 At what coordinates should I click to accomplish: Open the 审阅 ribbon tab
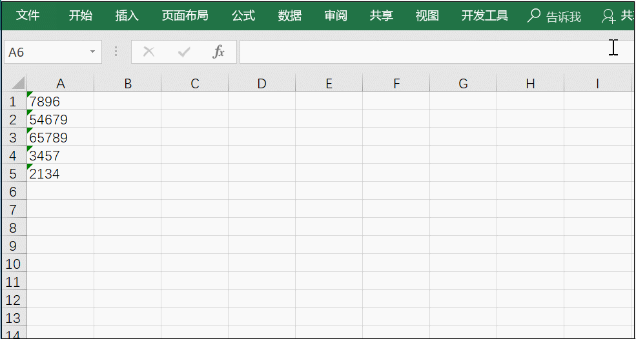[x=336, y=16]
